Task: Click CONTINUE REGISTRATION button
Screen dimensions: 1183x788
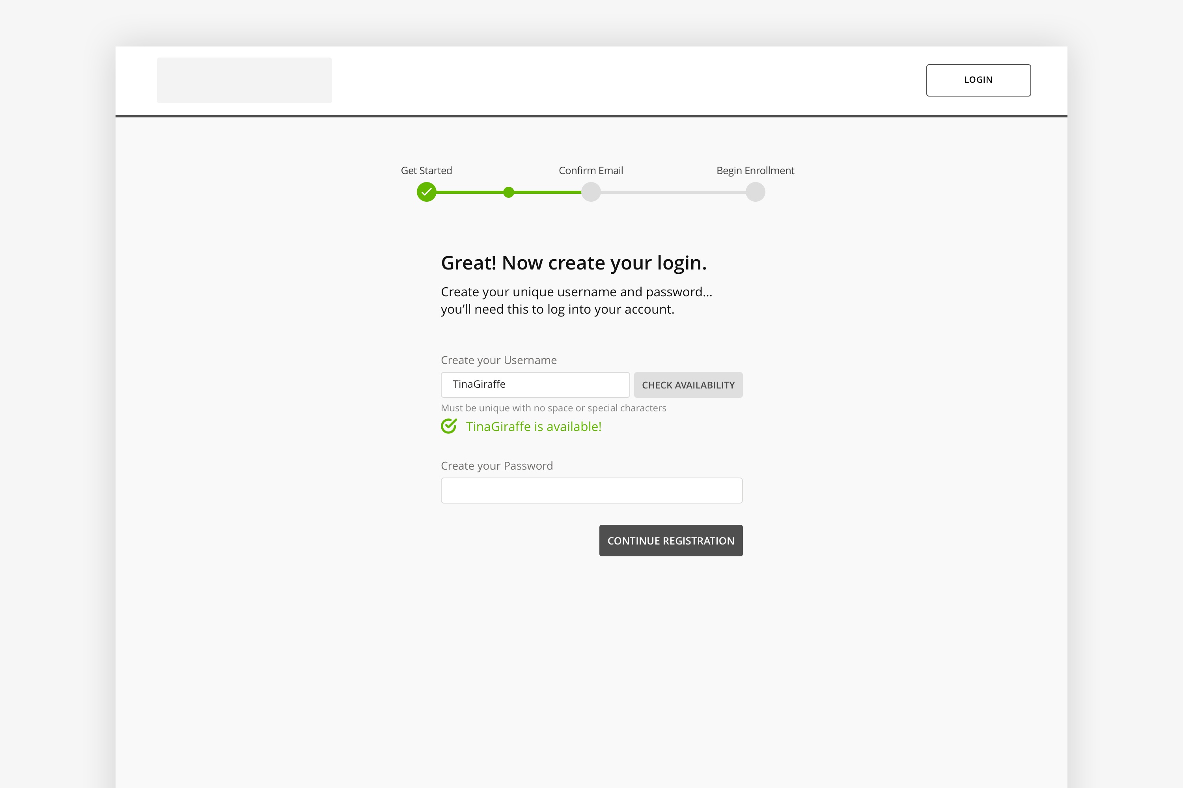Action: tap(671, 541)
